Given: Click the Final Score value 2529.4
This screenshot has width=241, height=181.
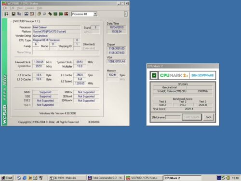Looking at the screenshot, I should 189,109.
